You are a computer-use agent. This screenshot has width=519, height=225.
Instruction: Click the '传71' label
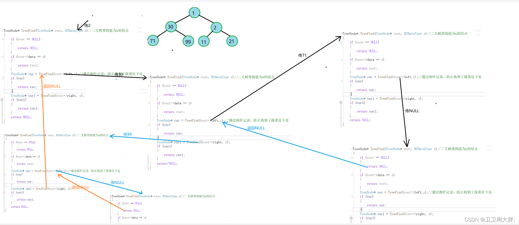(302, 55)
